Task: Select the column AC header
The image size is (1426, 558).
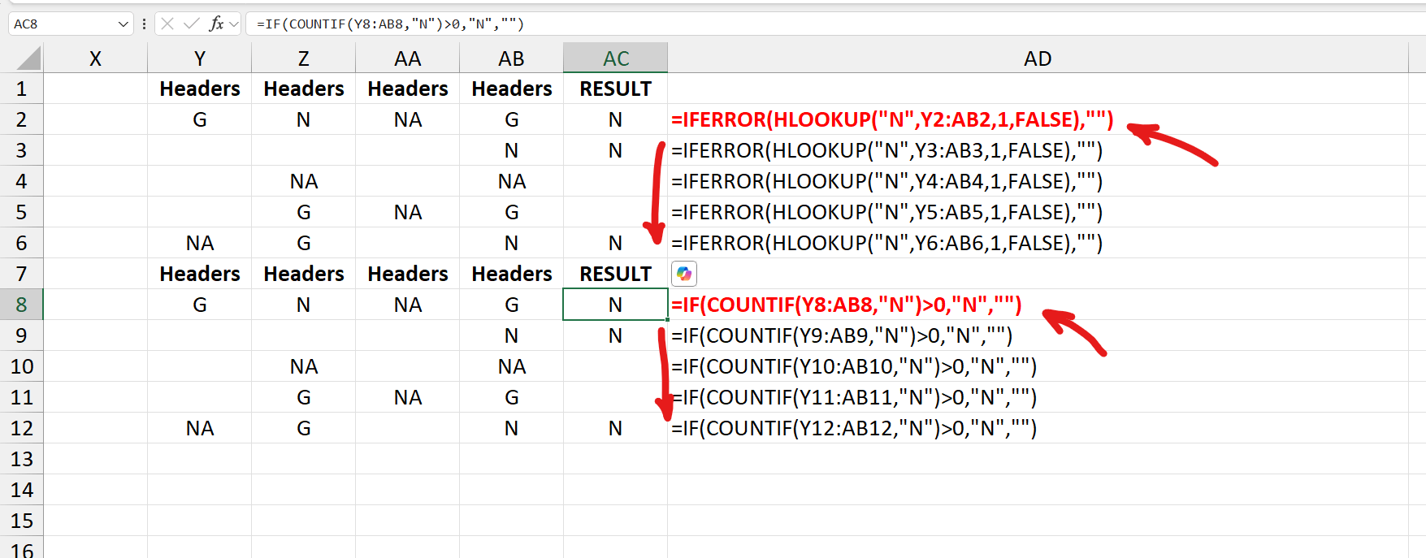Action: click(x=616, y=58)
